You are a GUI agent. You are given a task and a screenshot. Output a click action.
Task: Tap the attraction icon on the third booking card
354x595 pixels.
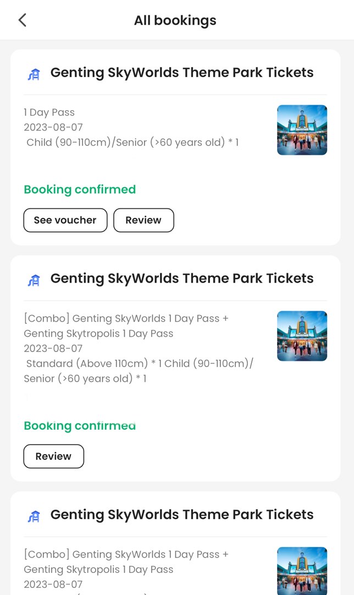pos(34,515)
